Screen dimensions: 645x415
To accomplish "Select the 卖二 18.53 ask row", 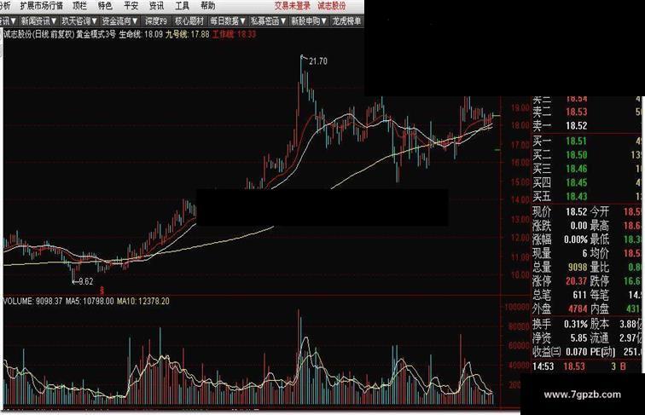I will [587, 112].
